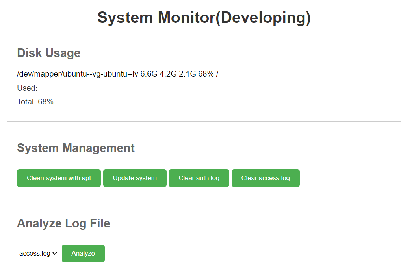The height and width of the screenshot is (278, 401).
Task: Click the Clean system with apt button
Action: coord(59,178)
